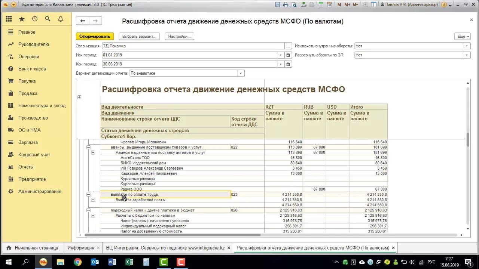Screen dimensions: 479x269
Task: Collapse авансы, выданные поставщикам row
Action: (x=88, y=147)
